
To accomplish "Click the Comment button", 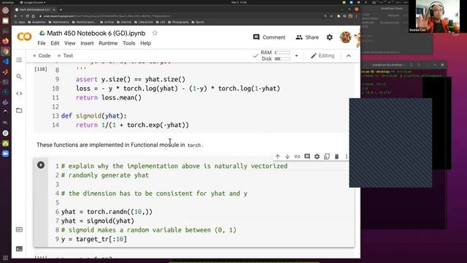I will [269, 37].
